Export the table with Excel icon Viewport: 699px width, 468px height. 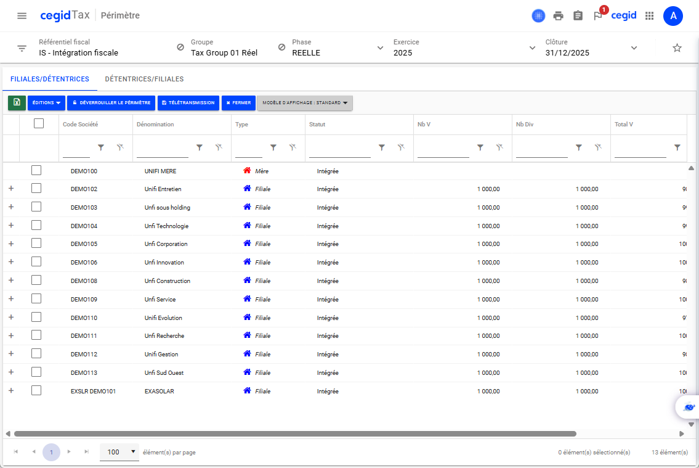click(17, 103)
